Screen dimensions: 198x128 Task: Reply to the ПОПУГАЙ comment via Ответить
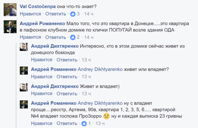[x=56, y=37]
